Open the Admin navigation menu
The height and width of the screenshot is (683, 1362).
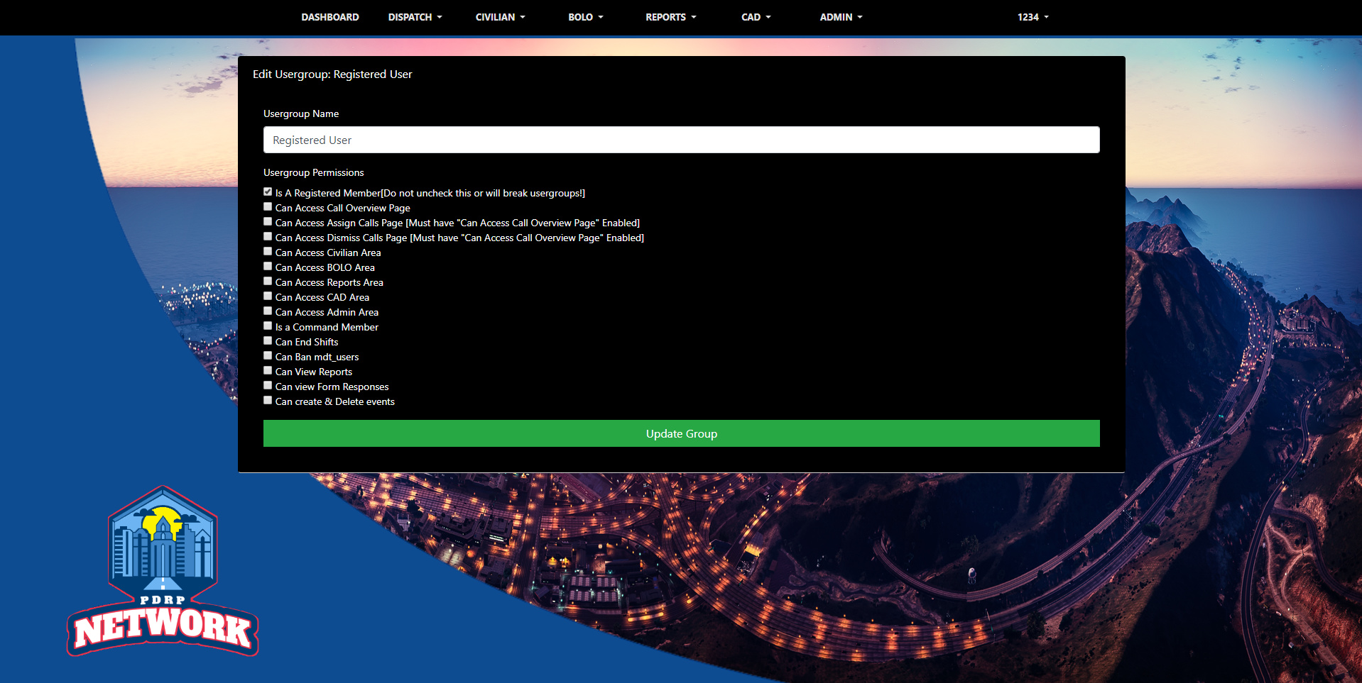841,17
